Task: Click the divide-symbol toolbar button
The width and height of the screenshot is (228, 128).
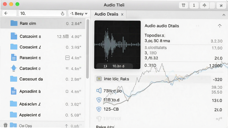Action: [204, 5]
